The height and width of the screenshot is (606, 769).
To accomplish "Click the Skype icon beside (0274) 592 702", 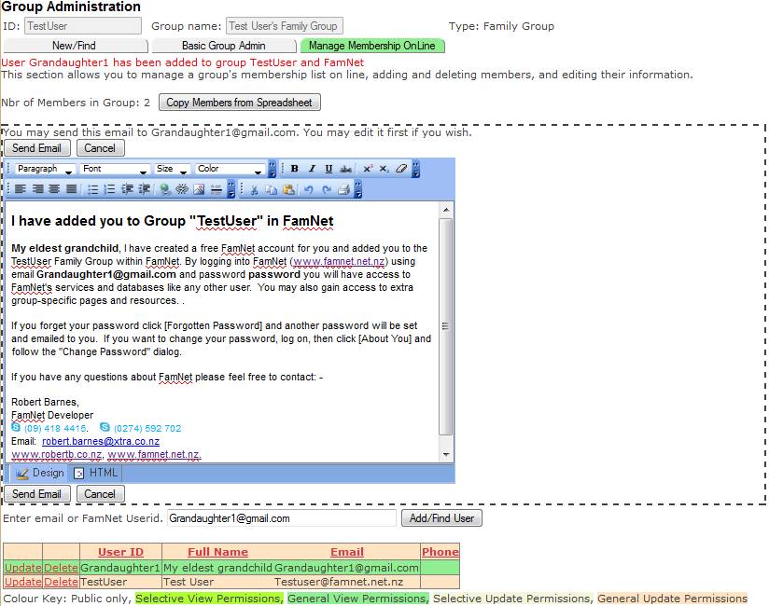I will (105, 427).
